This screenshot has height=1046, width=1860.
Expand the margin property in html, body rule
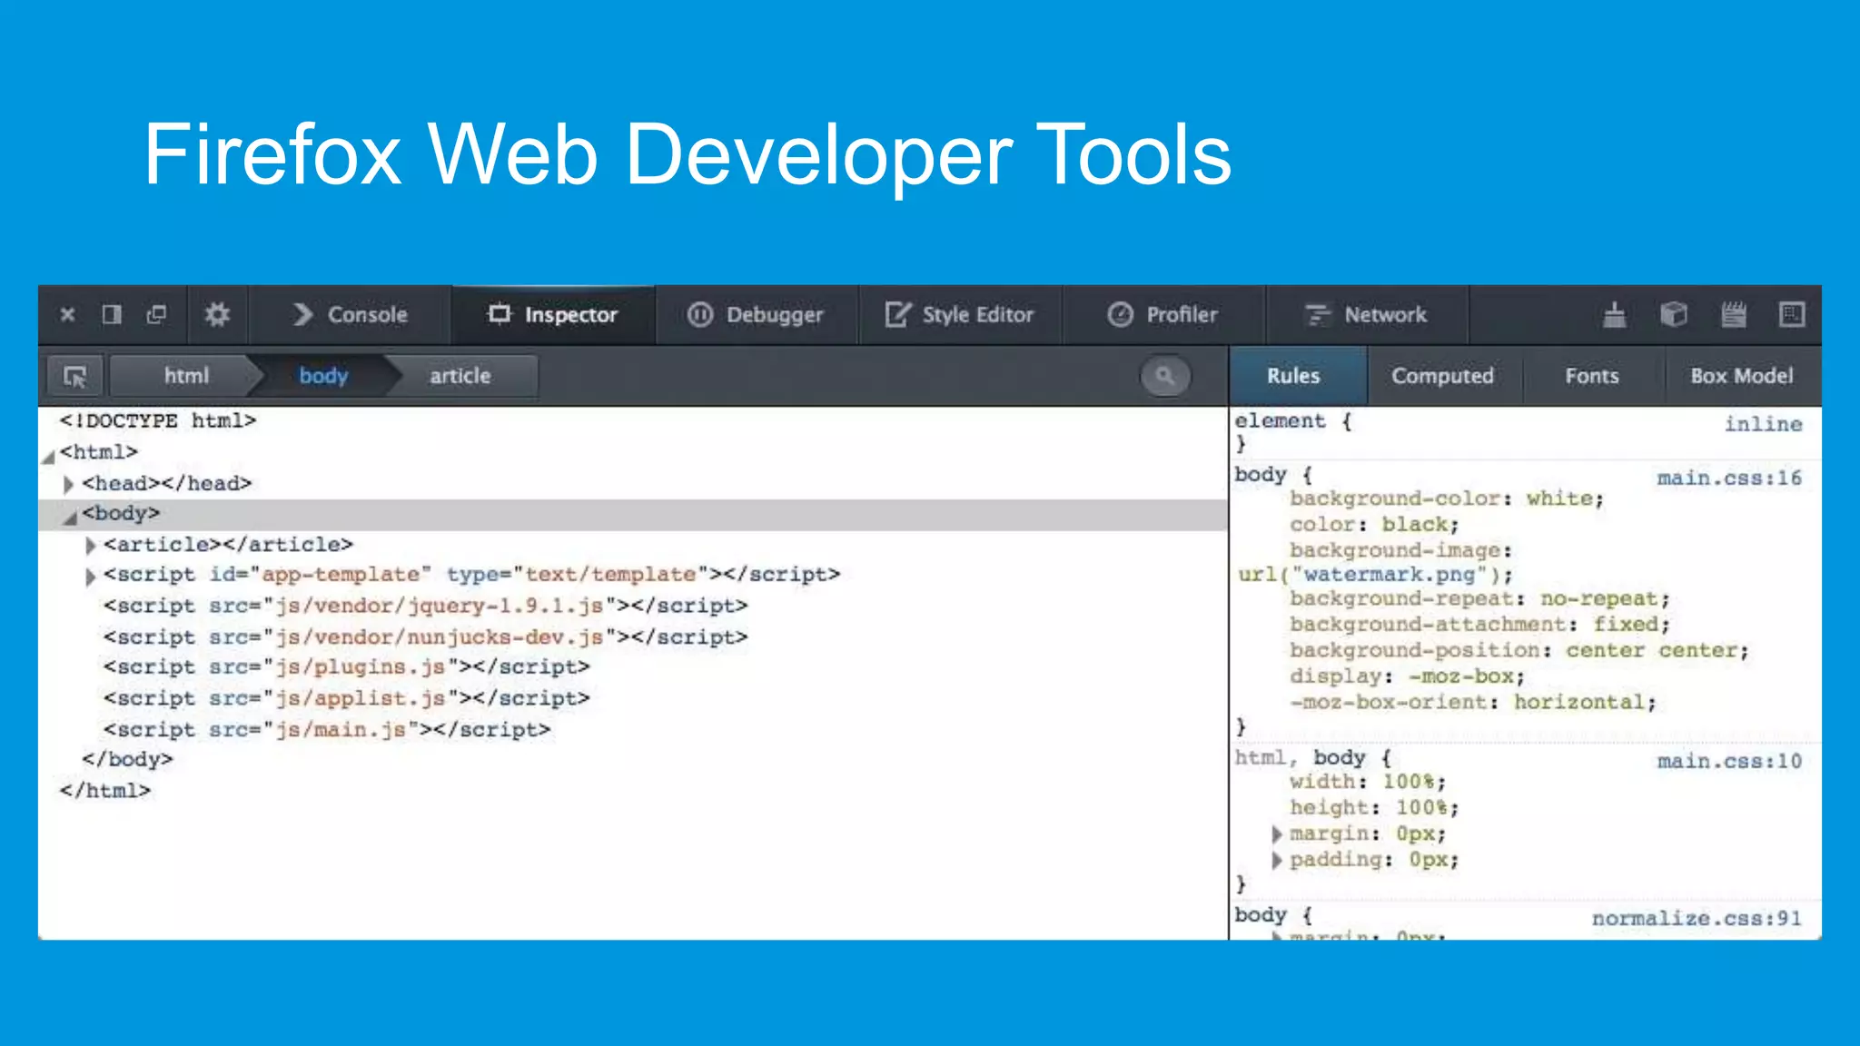(x=1277, y=834)
